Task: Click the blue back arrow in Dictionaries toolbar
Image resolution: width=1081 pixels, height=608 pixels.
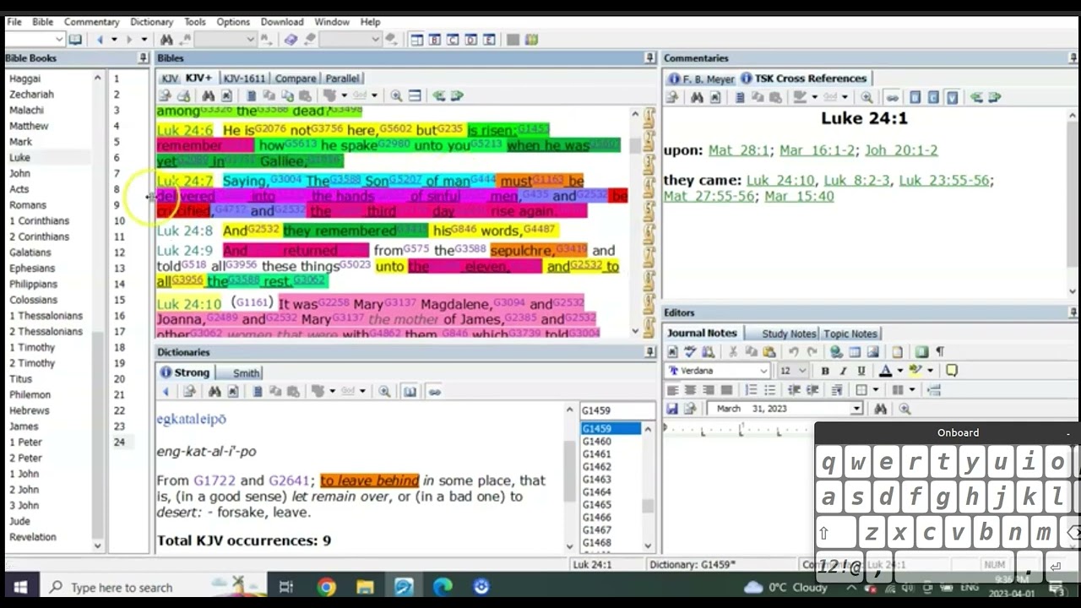Action: [166, 392]
